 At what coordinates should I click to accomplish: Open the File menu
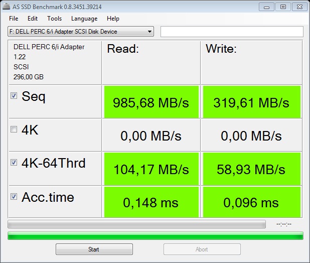(14, 19)
